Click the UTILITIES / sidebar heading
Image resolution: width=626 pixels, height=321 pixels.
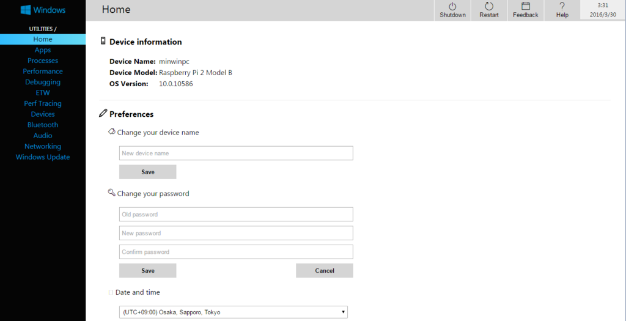pyautogui.click(x=43, y=29)
